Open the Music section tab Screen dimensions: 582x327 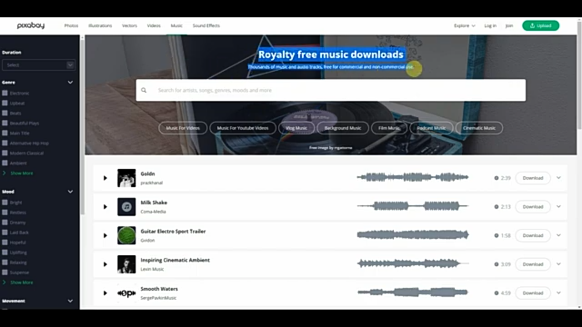(x=176, y=26)
